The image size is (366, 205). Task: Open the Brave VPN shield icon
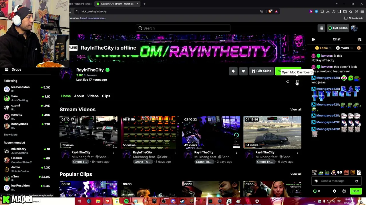tap(356, 11)
